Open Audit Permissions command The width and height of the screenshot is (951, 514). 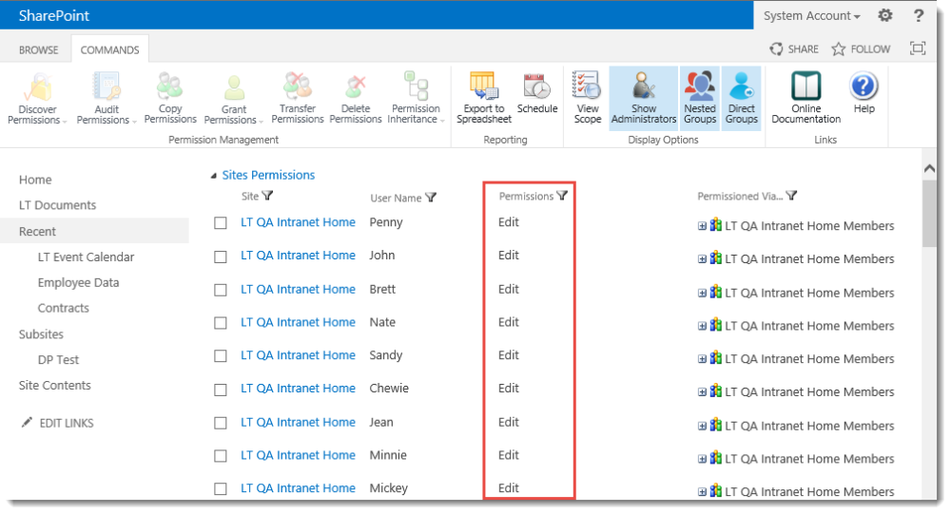click(x=107, y=98)
